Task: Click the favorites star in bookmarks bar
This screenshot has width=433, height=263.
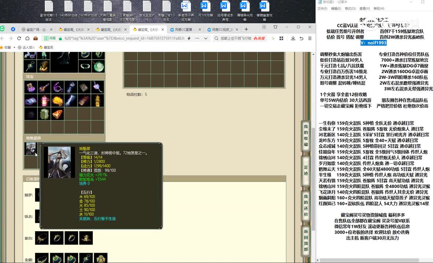Action: click(x=2, y=47)
